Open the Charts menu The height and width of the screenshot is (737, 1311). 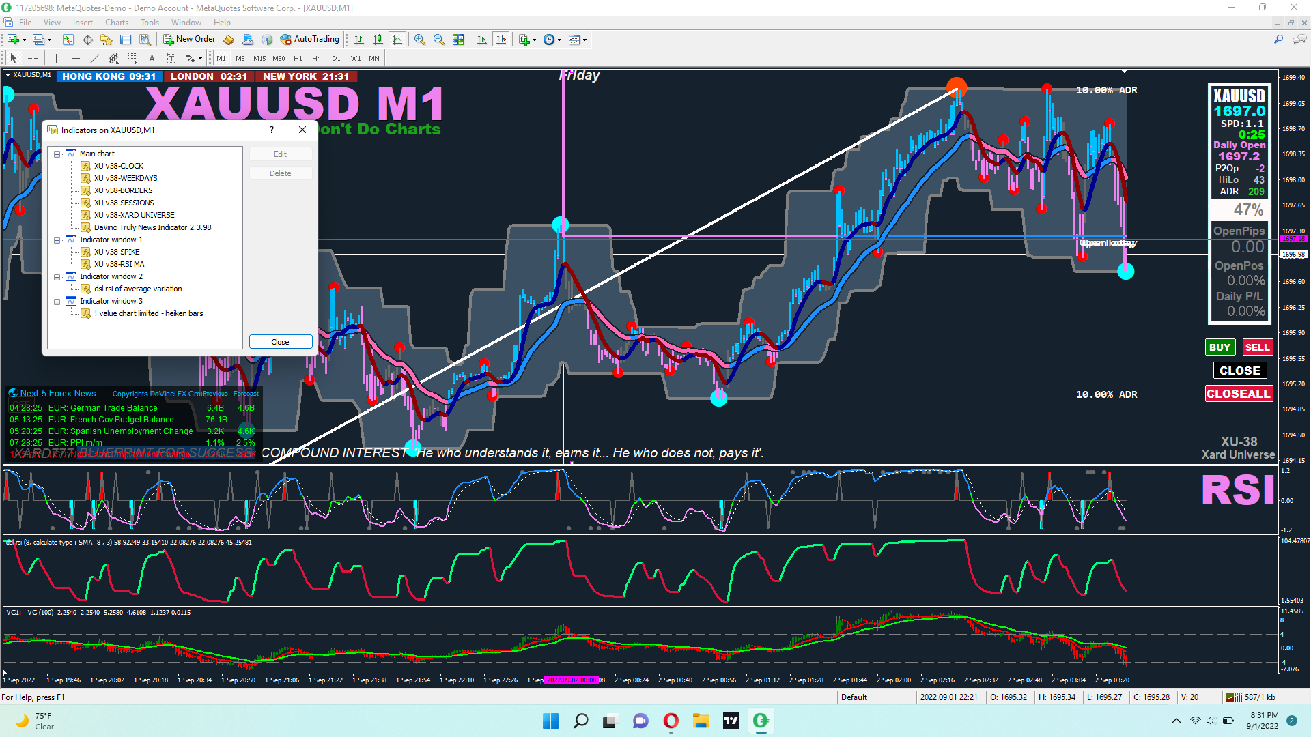tap(117, 23)
